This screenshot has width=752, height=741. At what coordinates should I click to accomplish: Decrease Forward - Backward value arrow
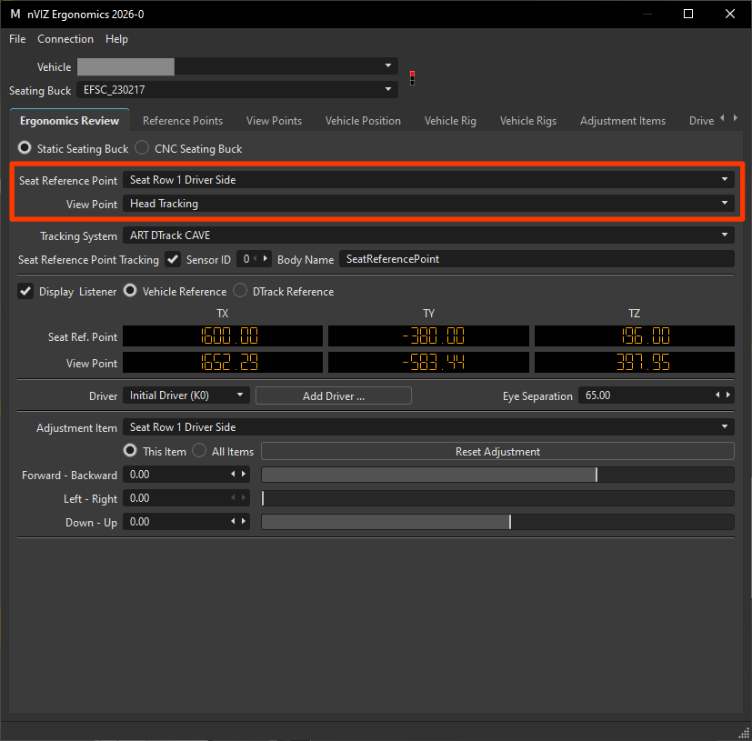(233, 474)
